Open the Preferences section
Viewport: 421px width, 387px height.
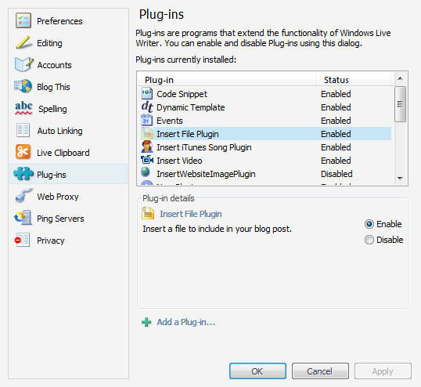point(69,21)
